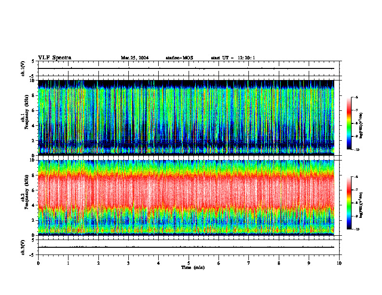382x295 pixels.
Task: Click time axis tick label "2"
Action: coord(98,263)
